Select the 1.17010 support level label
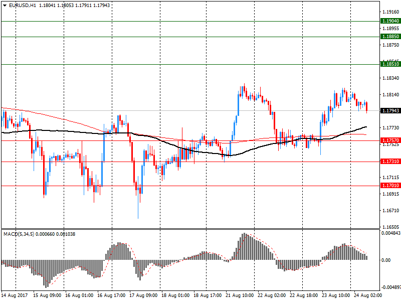The width and height of the screenshot is (401, 301). pos(390,186)
